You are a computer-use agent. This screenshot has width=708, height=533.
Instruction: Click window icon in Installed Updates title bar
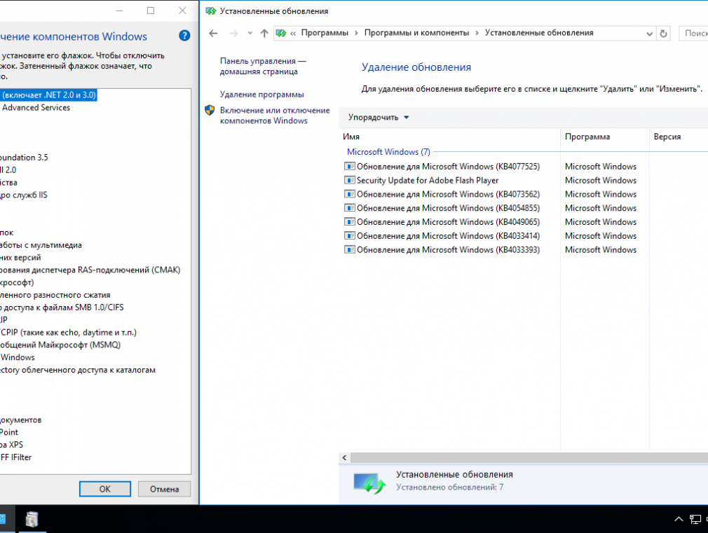[x=211, y=11]
